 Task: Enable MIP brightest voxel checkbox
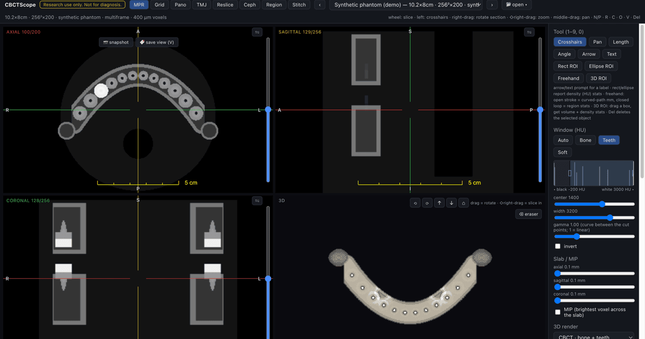pyautogui.click(x=557, y=312)
